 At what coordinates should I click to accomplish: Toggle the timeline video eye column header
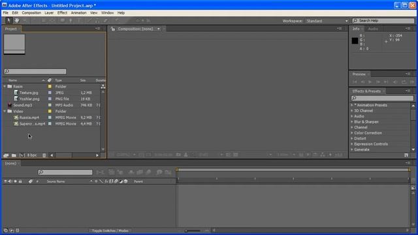[x=5, y=181]
